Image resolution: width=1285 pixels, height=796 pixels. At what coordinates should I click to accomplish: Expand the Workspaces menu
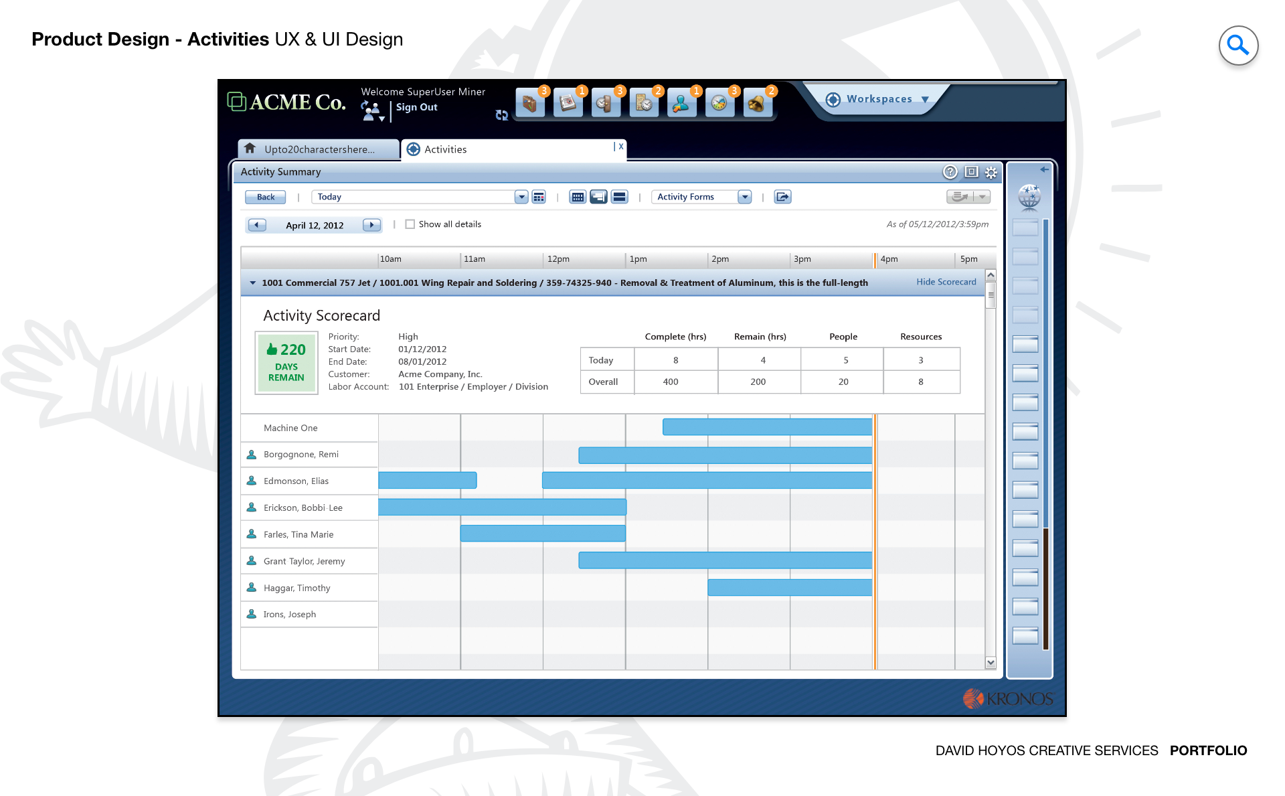click(x=879, y=99)
